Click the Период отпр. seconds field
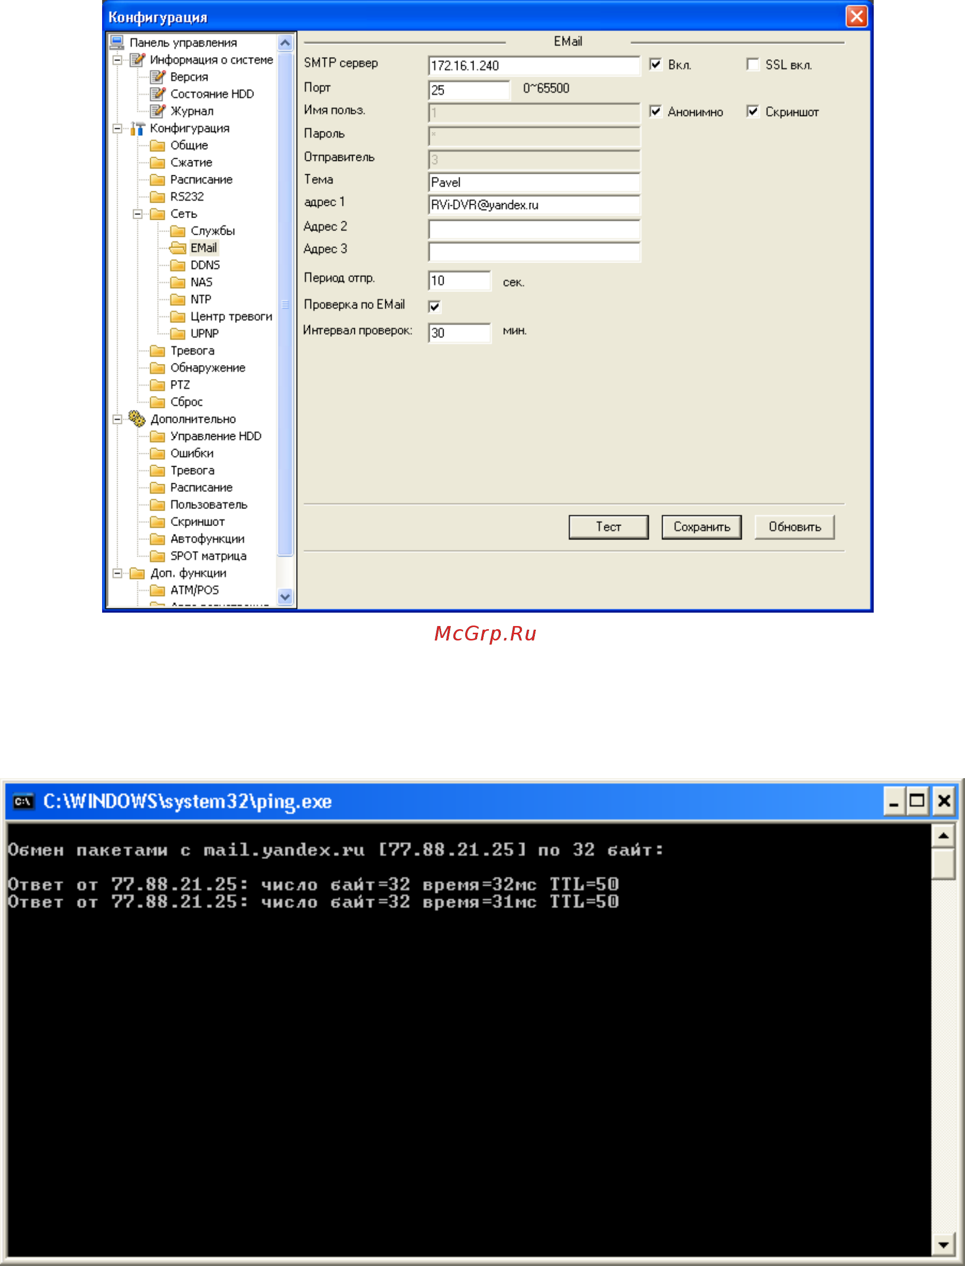Screen dimensions: 965x1266 [x=460, y=281]
